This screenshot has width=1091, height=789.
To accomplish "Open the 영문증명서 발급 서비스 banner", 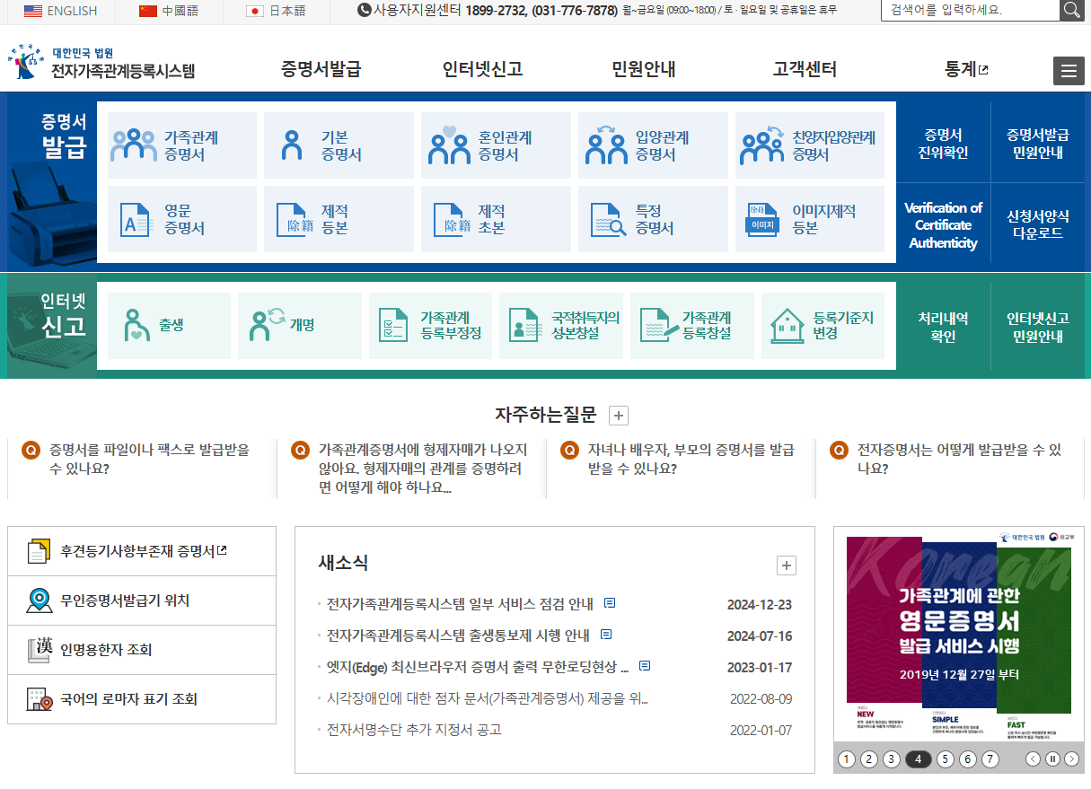I will pos(959,636).
